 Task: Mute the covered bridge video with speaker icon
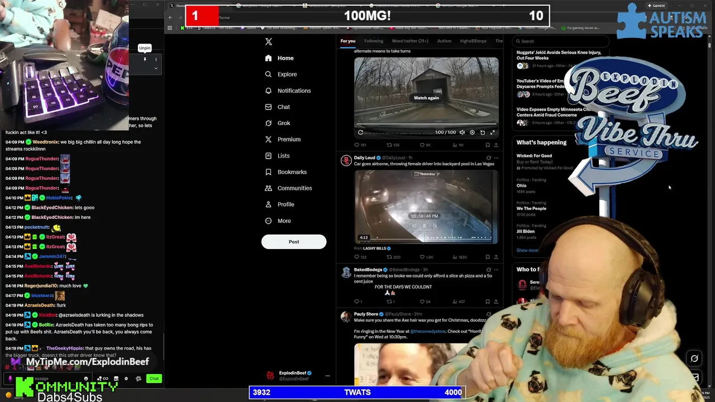[462, 132]
